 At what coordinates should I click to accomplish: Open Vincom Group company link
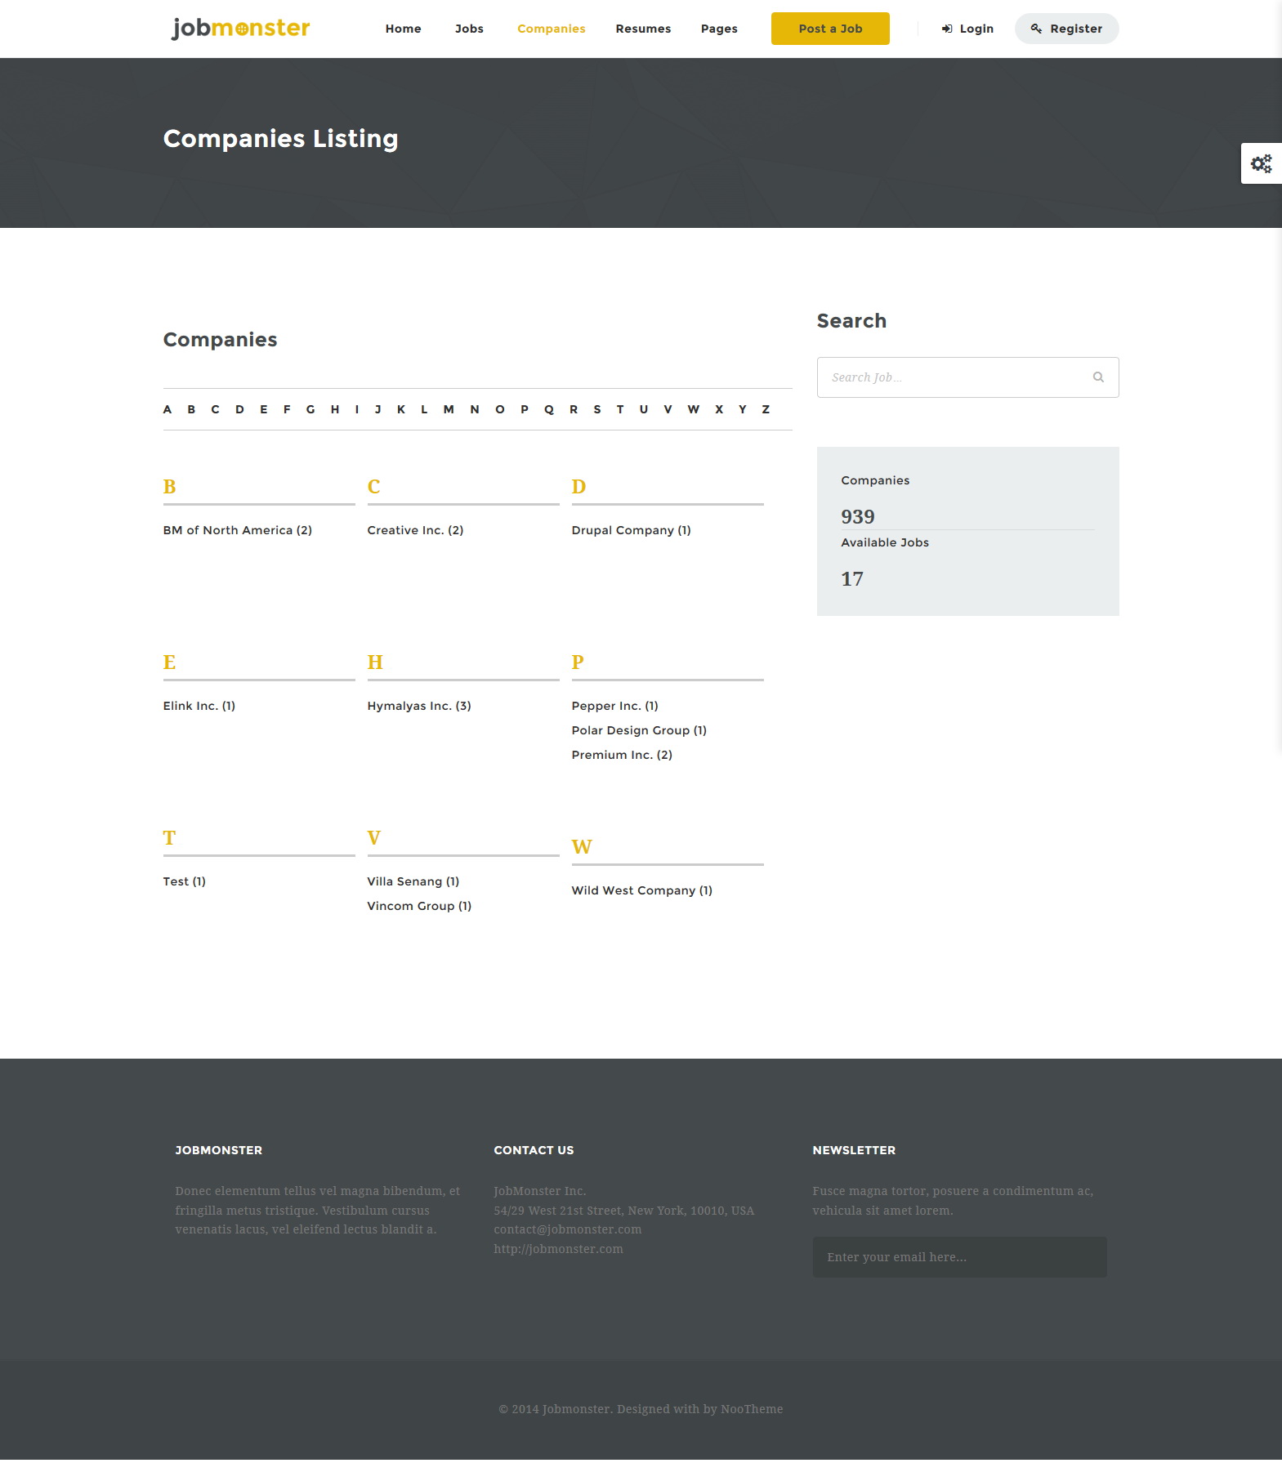pyautogui.click(x=419, y=906)
